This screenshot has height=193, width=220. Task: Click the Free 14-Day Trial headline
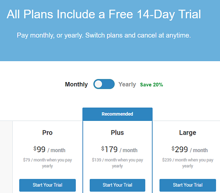(104, 14)
